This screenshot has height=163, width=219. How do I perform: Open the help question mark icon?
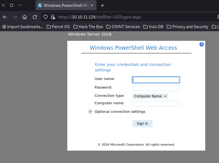tap(202, 44)
